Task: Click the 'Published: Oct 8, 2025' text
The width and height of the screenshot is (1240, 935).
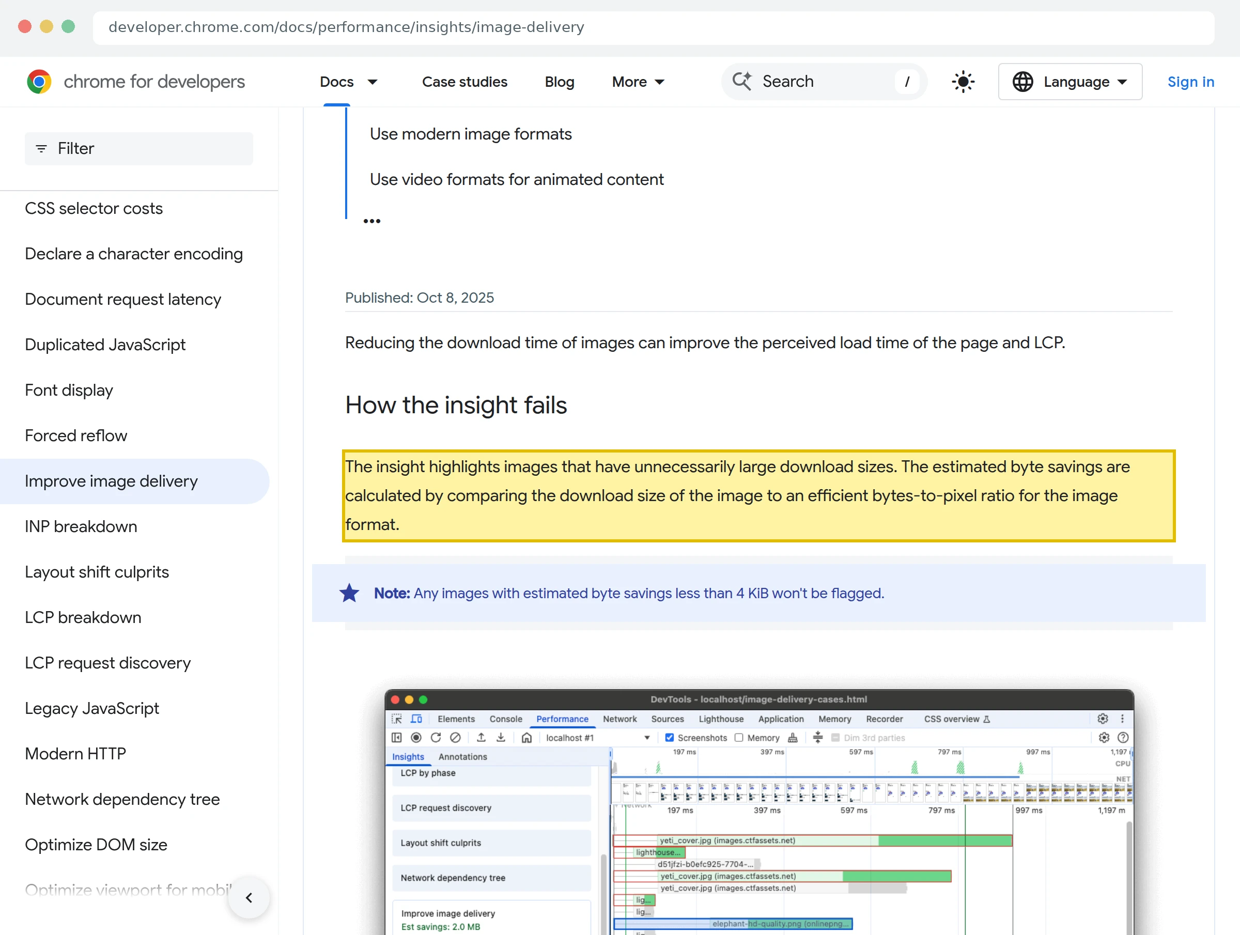Action: click(420, 298)
